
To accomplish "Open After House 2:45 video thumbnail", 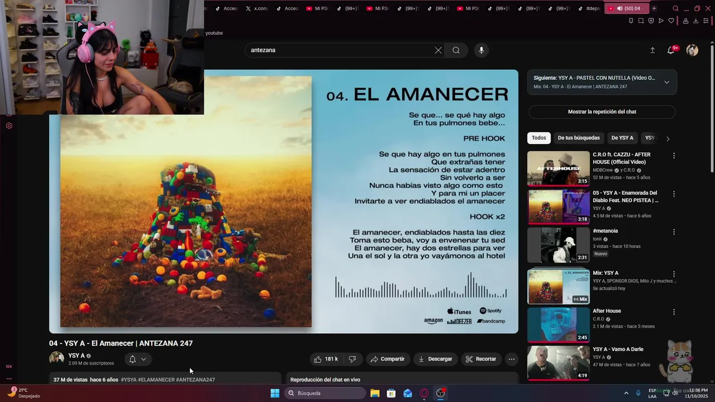I will [558, 324].
